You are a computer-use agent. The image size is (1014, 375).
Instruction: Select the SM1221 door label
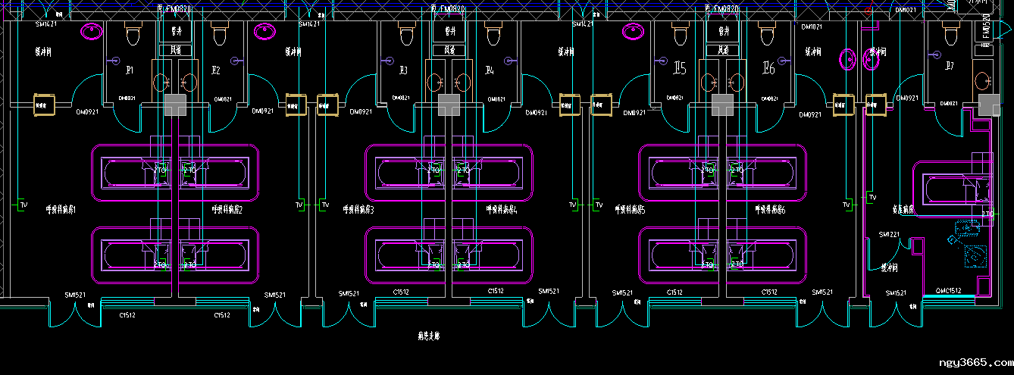(889, 235)
